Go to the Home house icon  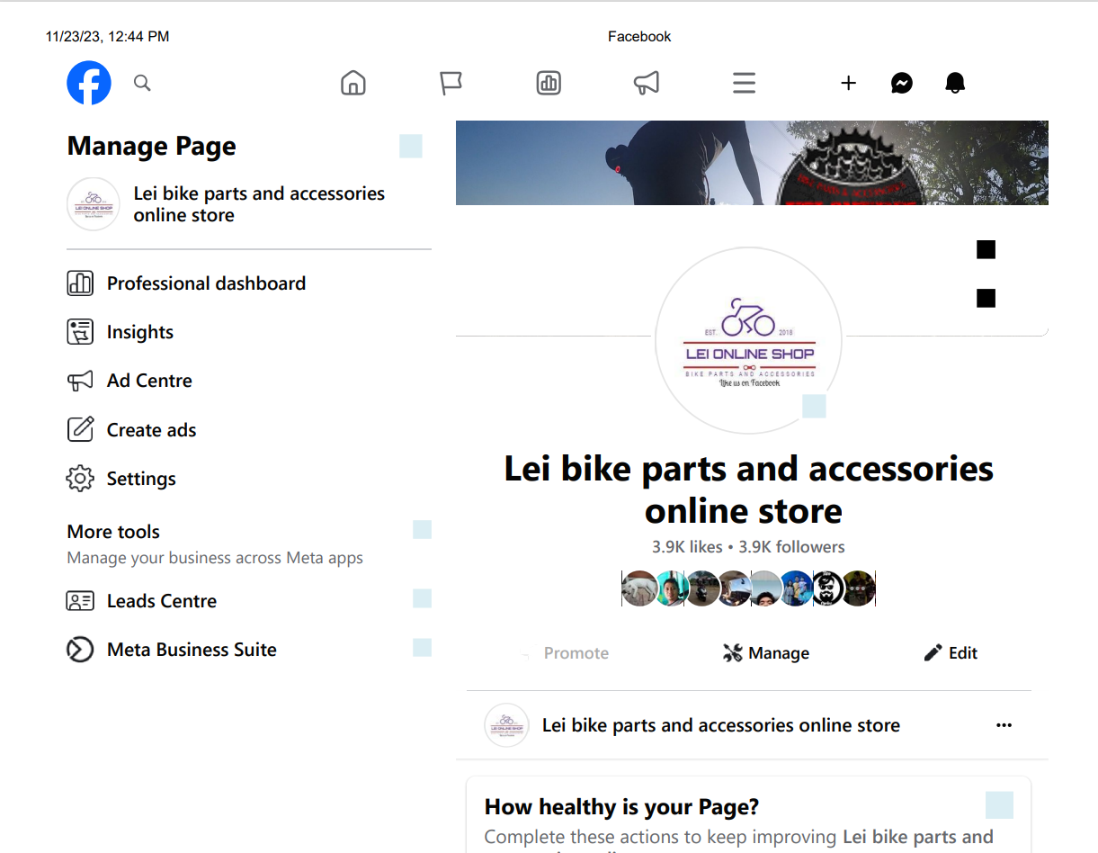(x=353, y=83)
